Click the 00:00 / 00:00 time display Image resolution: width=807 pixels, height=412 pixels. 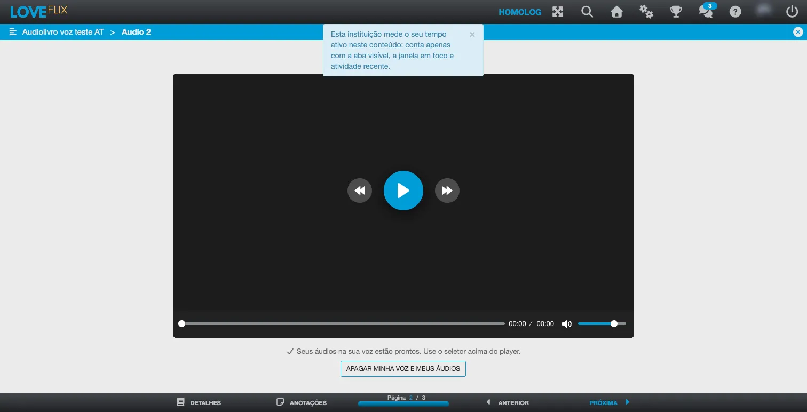[531, 324]
